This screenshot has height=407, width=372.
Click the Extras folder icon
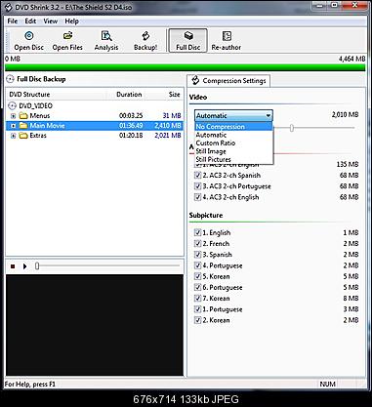pos(23,136)
